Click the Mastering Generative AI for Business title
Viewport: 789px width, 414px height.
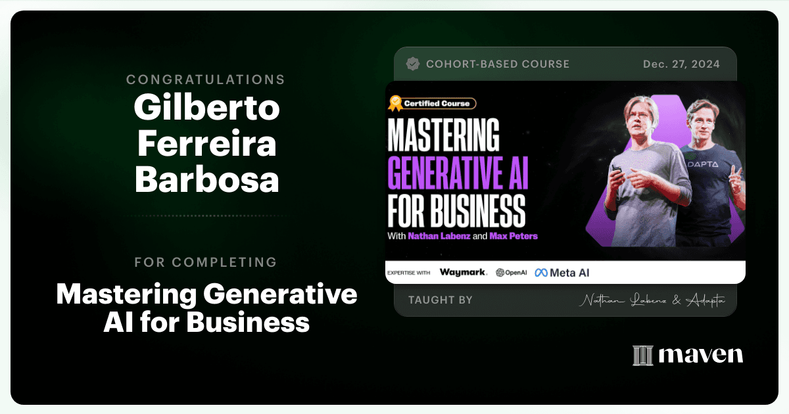207,308
